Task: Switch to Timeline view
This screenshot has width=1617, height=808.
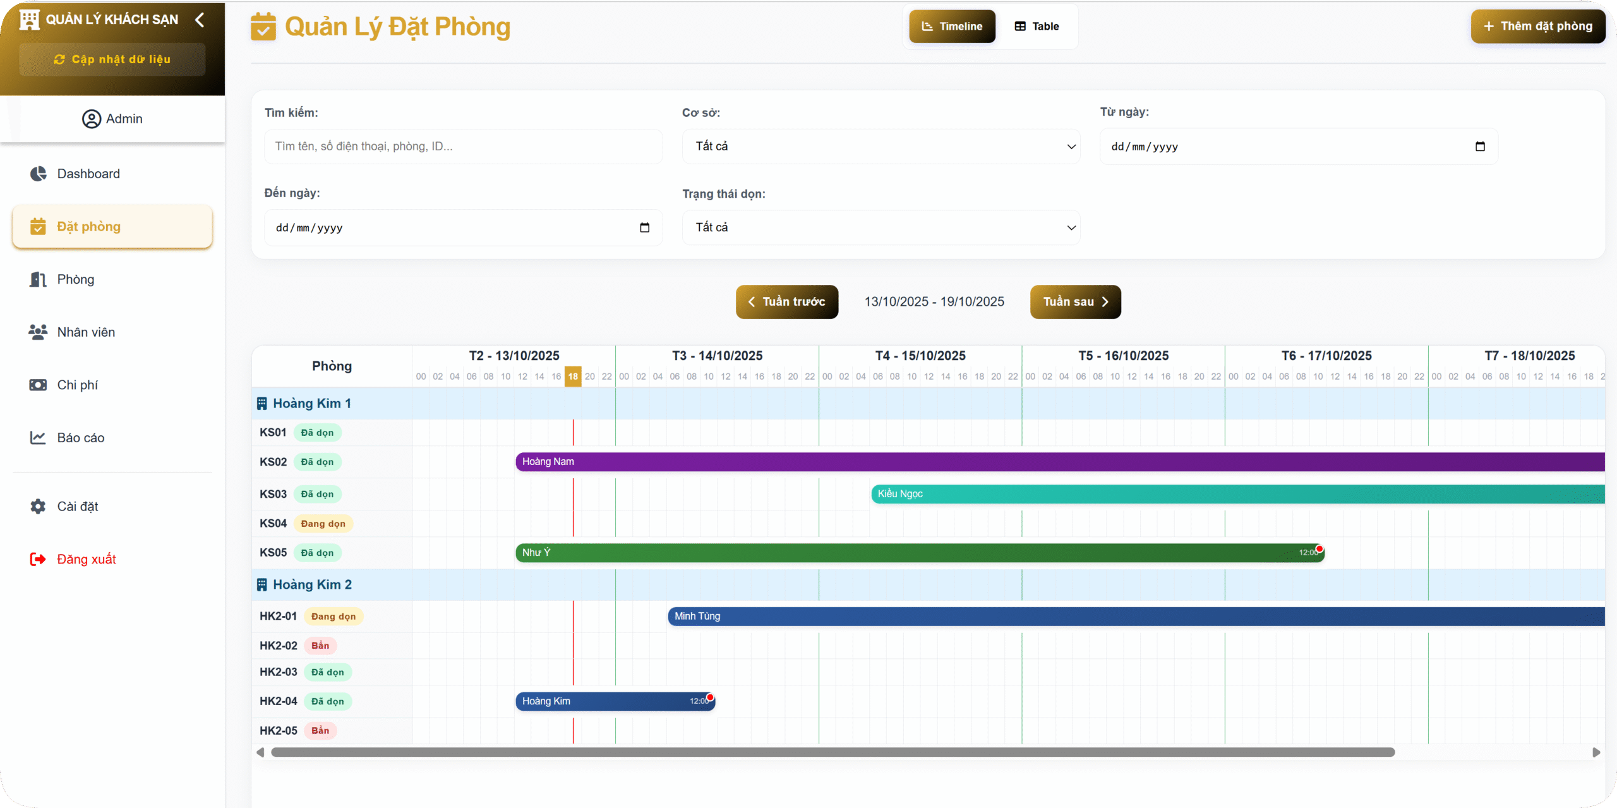Action: pyautogui.click(x=952, y=27)
